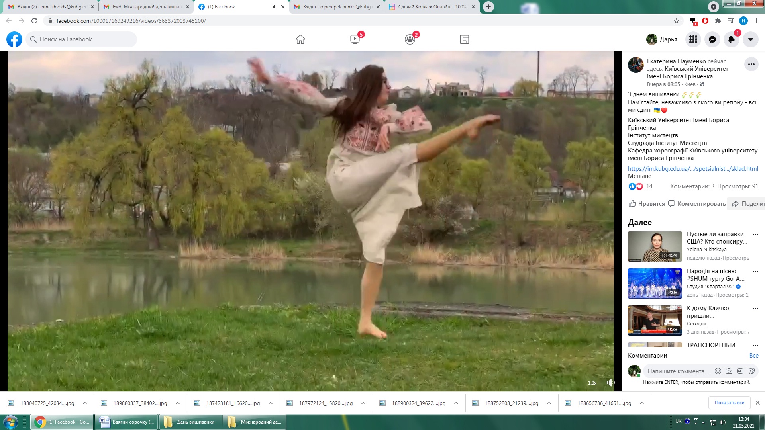Switch to Сделай Коллаж Онлайн tab
Screen dimensions: 765x430
tap(432, 7)
